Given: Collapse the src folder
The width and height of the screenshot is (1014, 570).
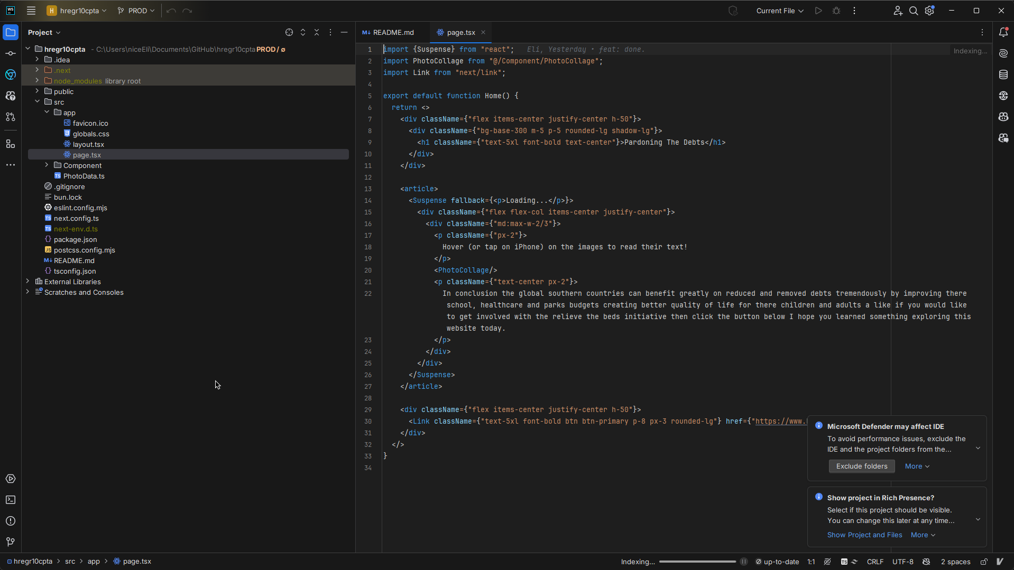Looking at the screenshot, I should [x=37, y=101].
